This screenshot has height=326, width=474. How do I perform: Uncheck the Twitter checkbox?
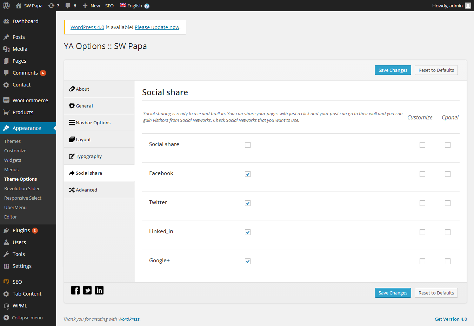coord(248,203)
